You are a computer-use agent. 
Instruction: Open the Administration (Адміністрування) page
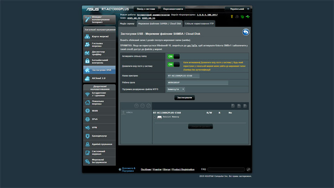[99, 144]
